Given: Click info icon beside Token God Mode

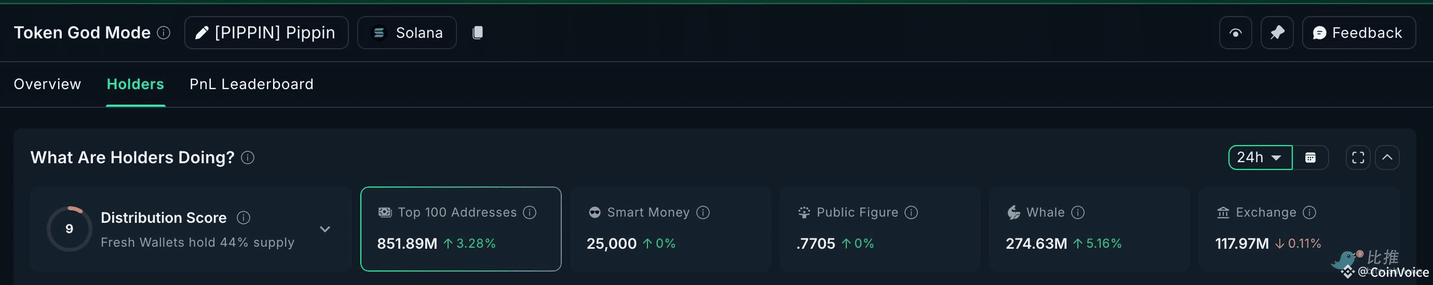Looking at the screenshot, I should pos(164,33).
